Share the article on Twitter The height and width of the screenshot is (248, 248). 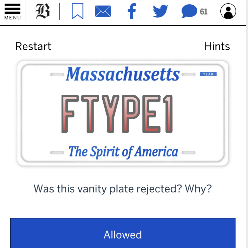160,12
